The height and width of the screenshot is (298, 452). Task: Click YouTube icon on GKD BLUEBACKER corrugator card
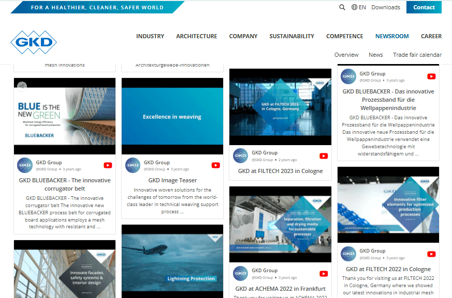pyautogui.click(x=108, y=165)
